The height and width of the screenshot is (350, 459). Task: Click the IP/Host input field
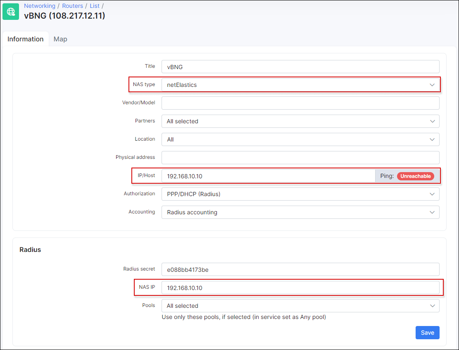point(268,176)
